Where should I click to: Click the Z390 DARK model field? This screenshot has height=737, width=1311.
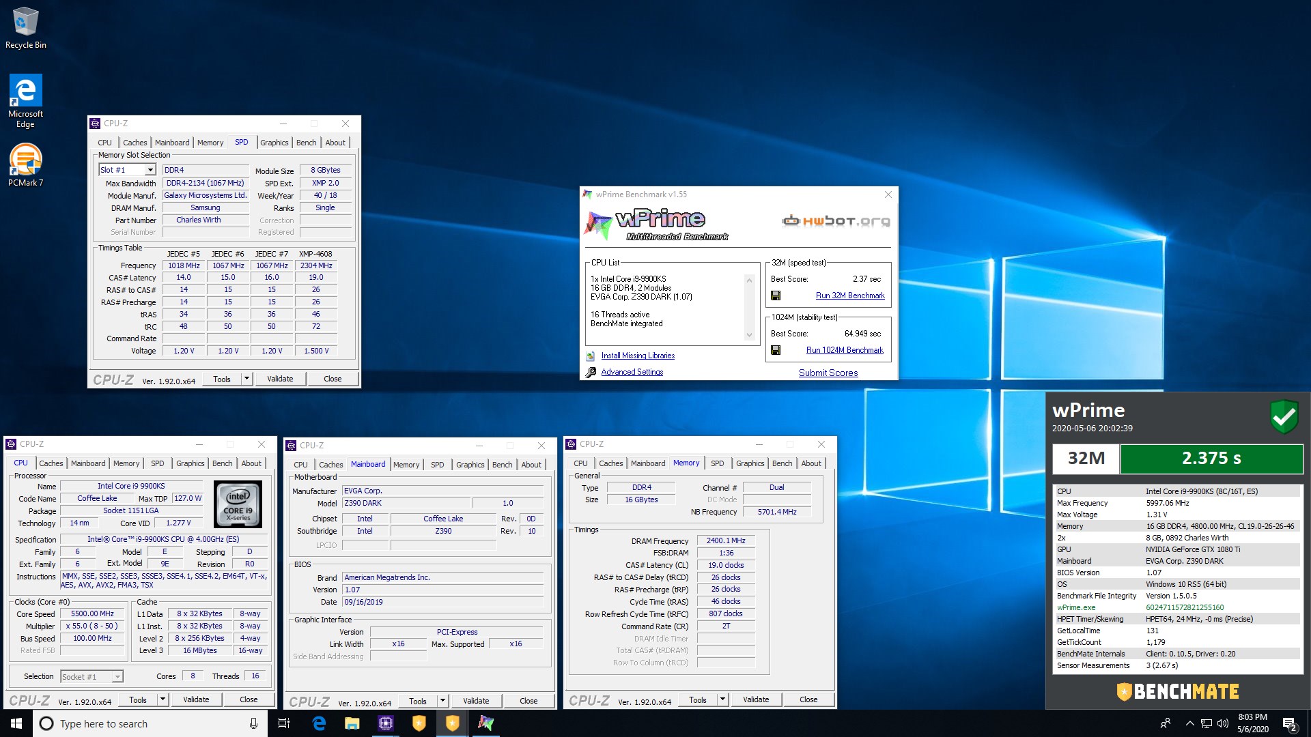(406, 503)
